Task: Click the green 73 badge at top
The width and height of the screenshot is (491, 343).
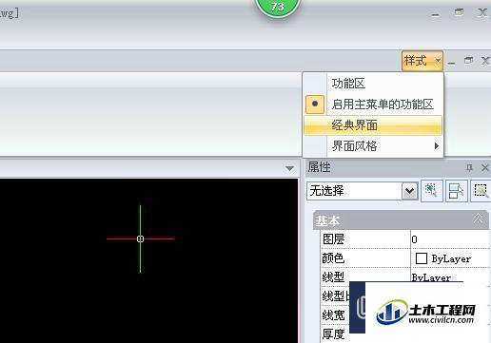Action: click(278, 7)
